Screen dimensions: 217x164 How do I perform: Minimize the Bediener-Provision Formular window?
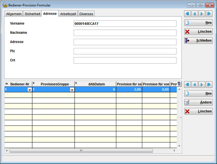pyautogui.click(x=191, y=5)
